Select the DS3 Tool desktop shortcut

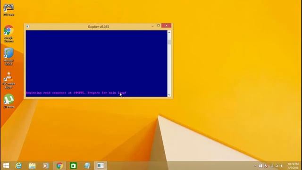(x=8, y=9)
